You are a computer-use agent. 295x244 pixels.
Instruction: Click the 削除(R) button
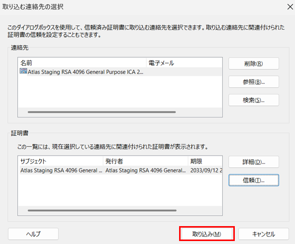tap(254, 64)
